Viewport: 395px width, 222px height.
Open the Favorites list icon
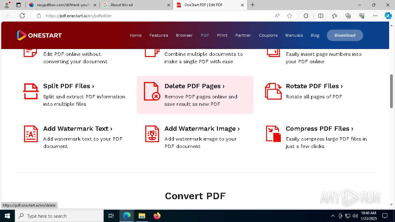335,16
